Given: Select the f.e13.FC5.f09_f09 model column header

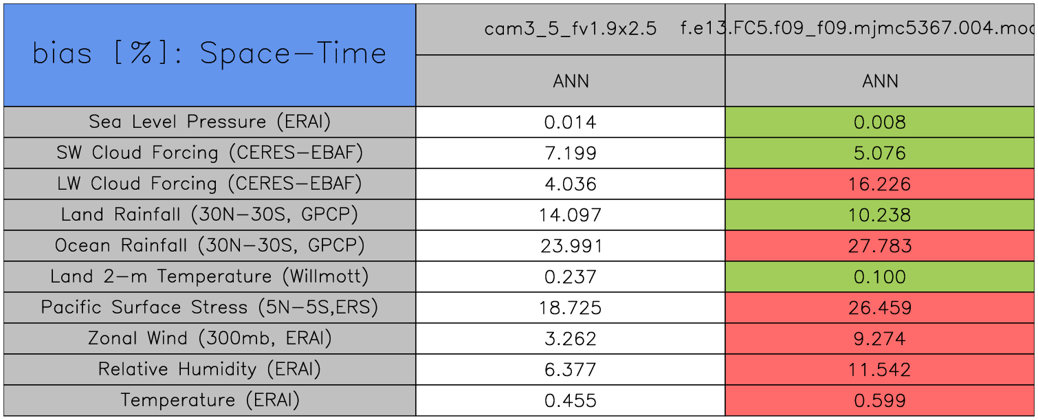Looking at the screenshot, I should 880,29.
